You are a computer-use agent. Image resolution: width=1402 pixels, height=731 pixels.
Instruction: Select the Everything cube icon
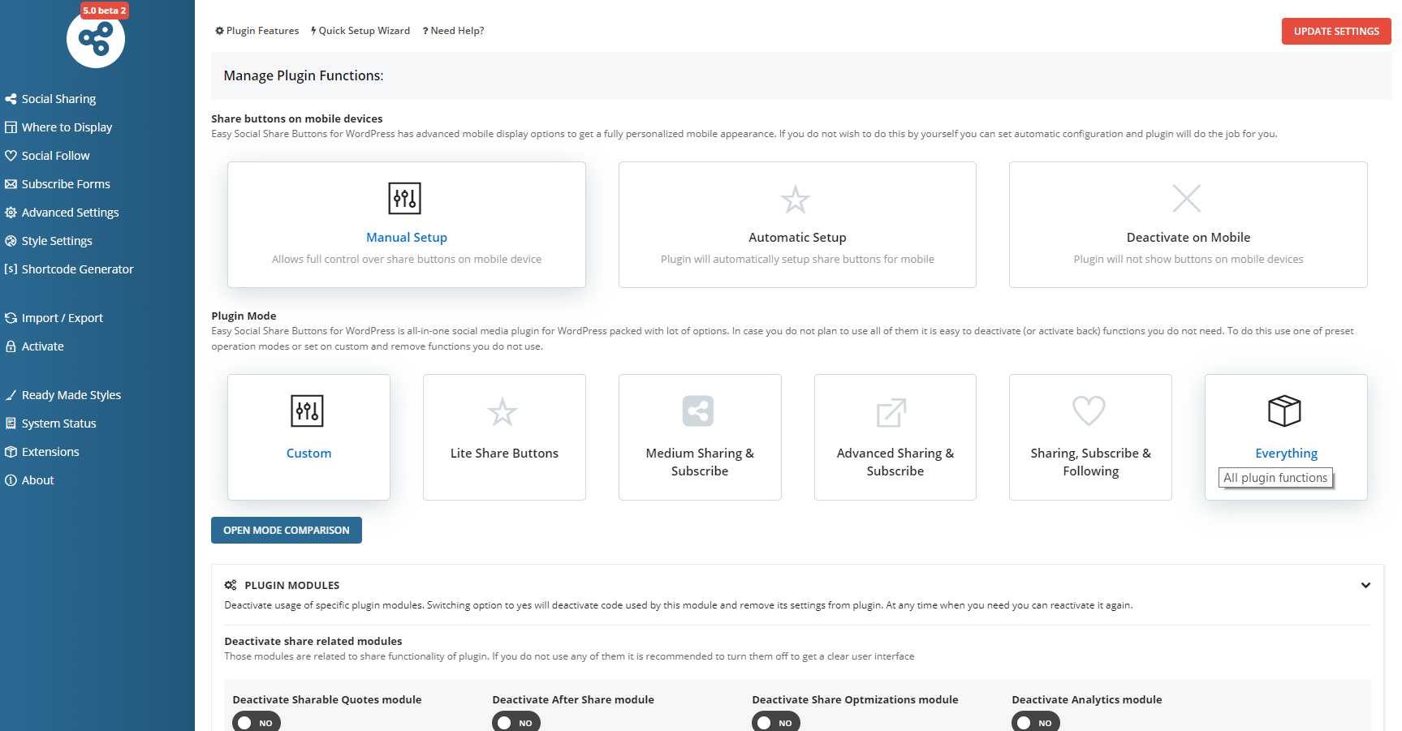[x=1285, y=411]
